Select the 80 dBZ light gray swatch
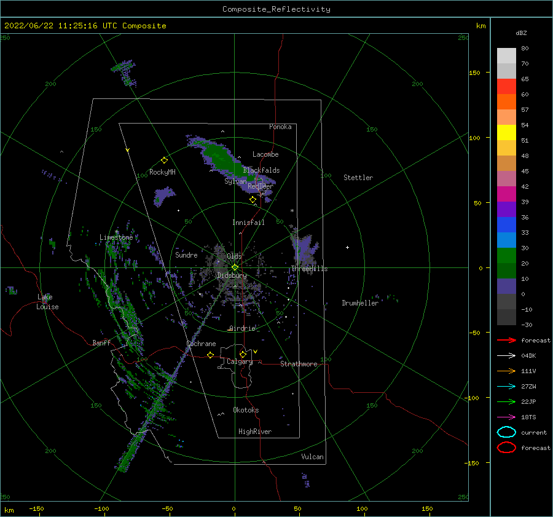Viewport: 553px width, 517px height. pos(506,55)
